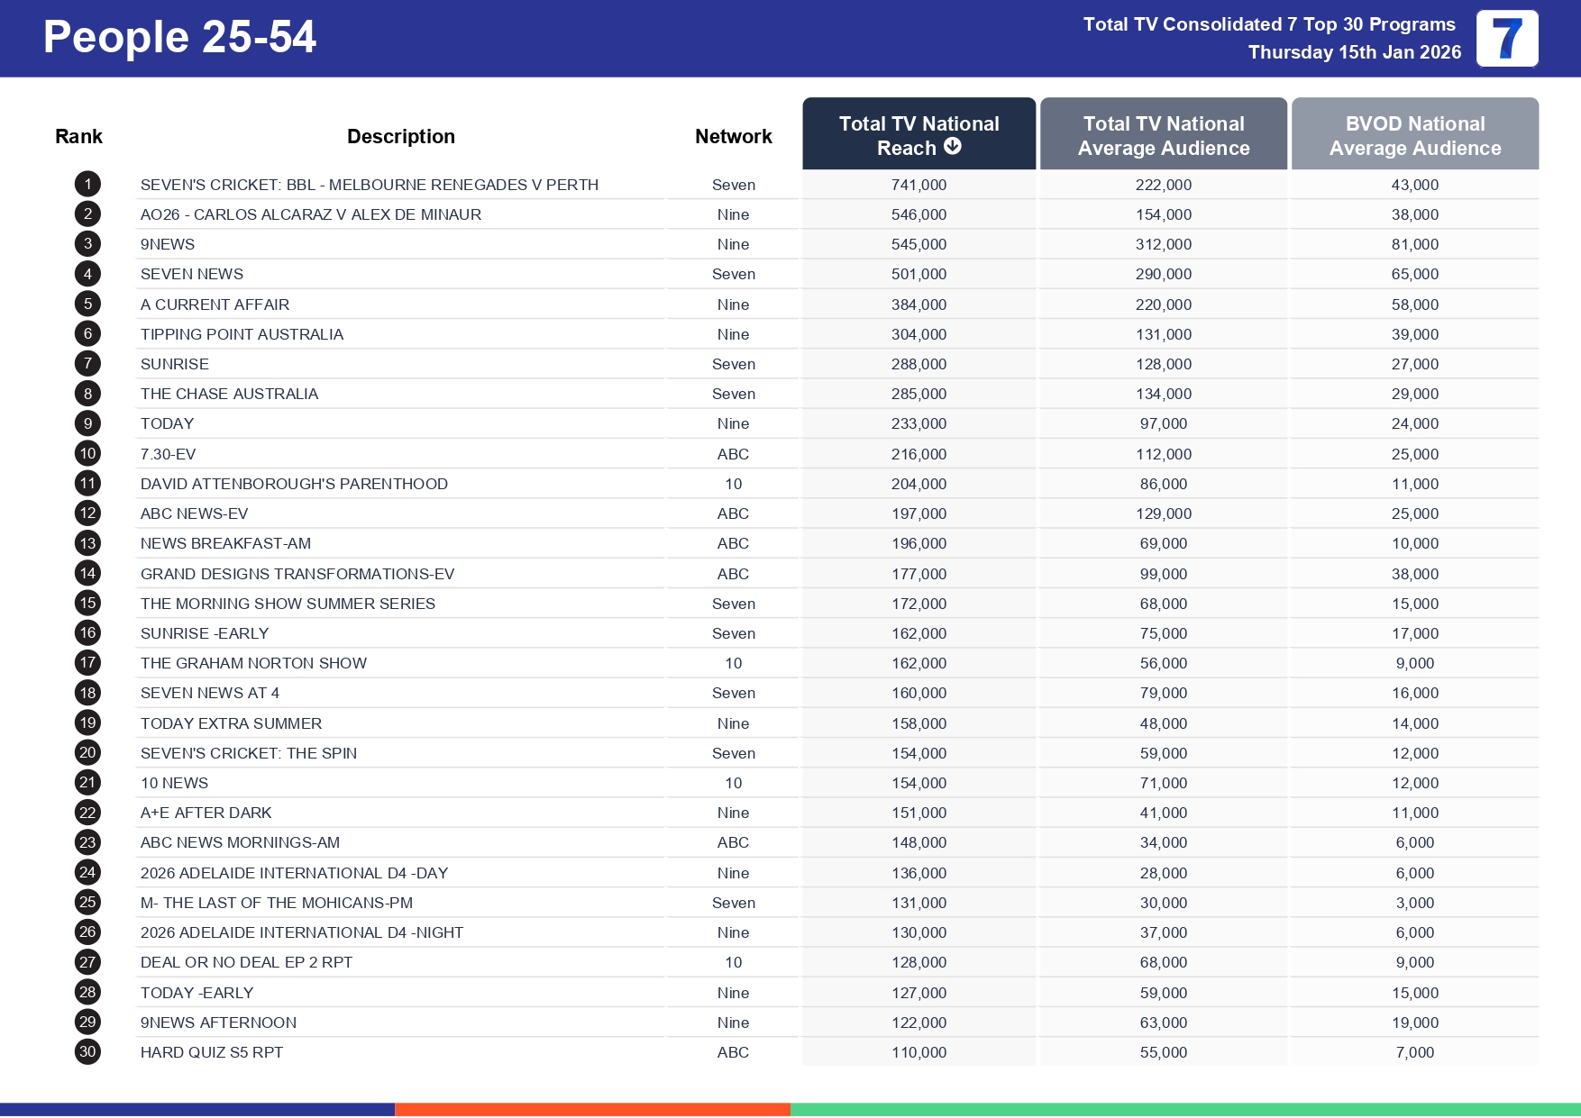Screen dimensions: 1581x1118
Task: Expand the Description column header
Action: pyautogui.click(x=400, y=135)
